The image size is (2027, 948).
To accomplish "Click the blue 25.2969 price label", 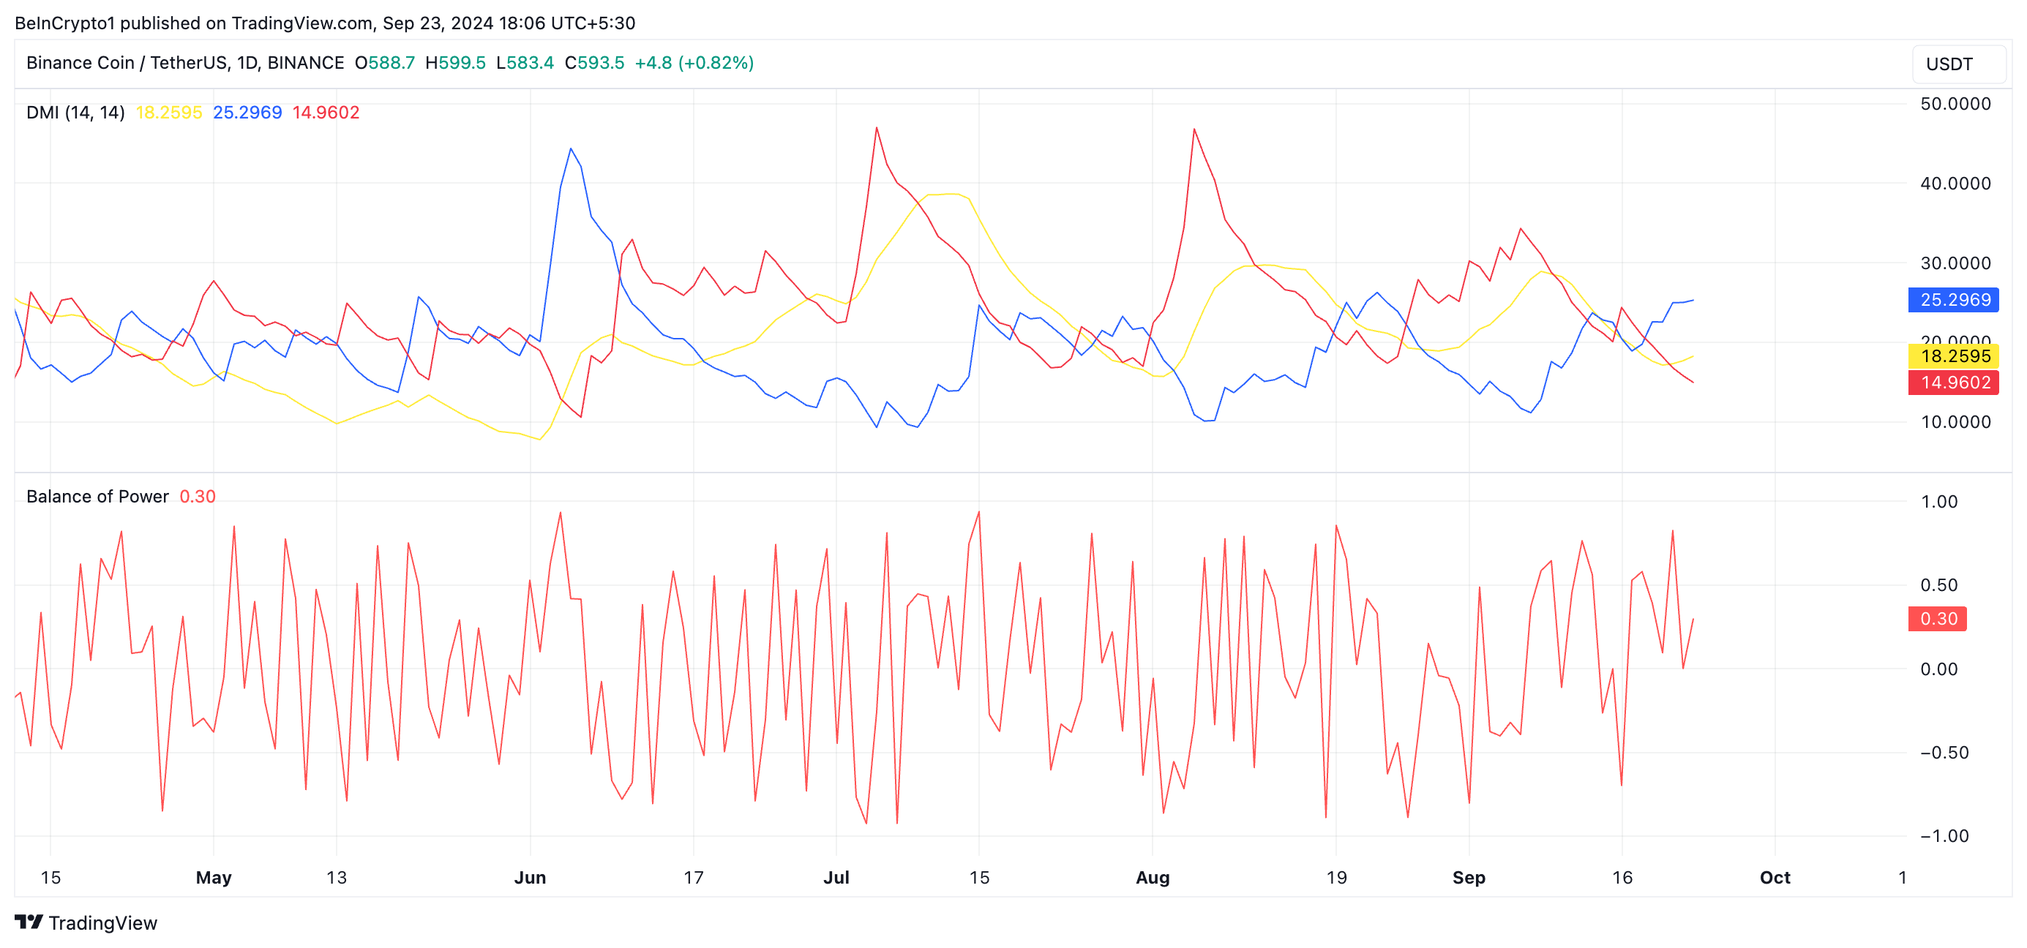I will pos(1954,300).
